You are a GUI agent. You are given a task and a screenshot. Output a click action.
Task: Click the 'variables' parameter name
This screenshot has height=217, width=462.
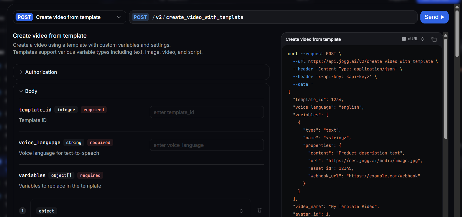32,175
